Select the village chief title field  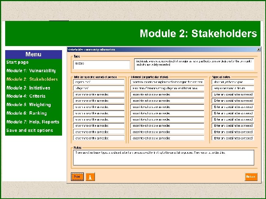click(x=99, y=88)
